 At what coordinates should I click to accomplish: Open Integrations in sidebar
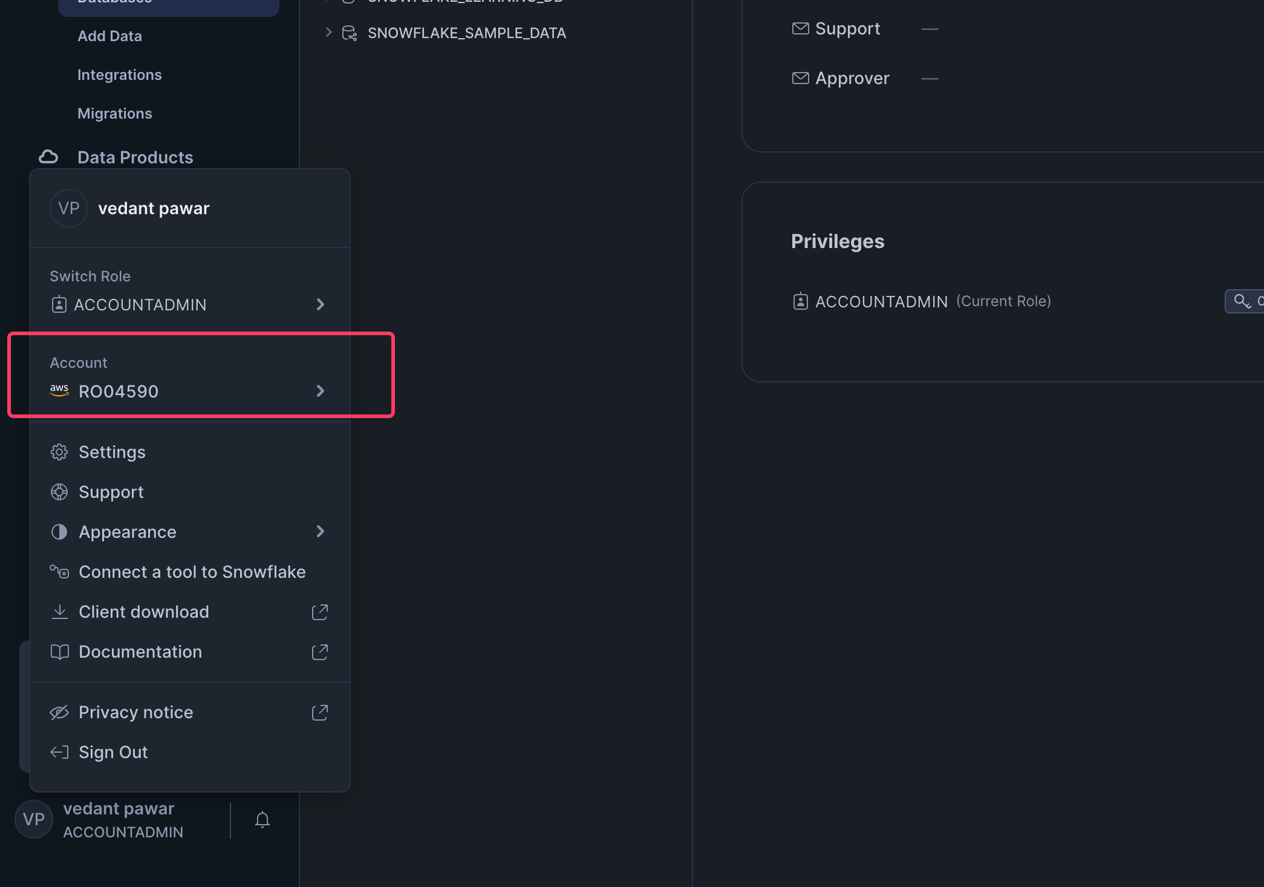[120, 75]
